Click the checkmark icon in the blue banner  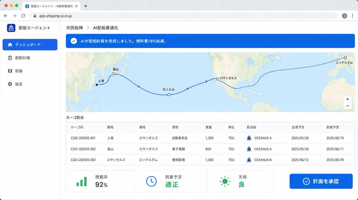click(x=74, y=41)
